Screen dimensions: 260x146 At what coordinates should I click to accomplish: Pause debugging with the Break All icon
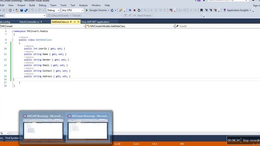coord(130,10)
